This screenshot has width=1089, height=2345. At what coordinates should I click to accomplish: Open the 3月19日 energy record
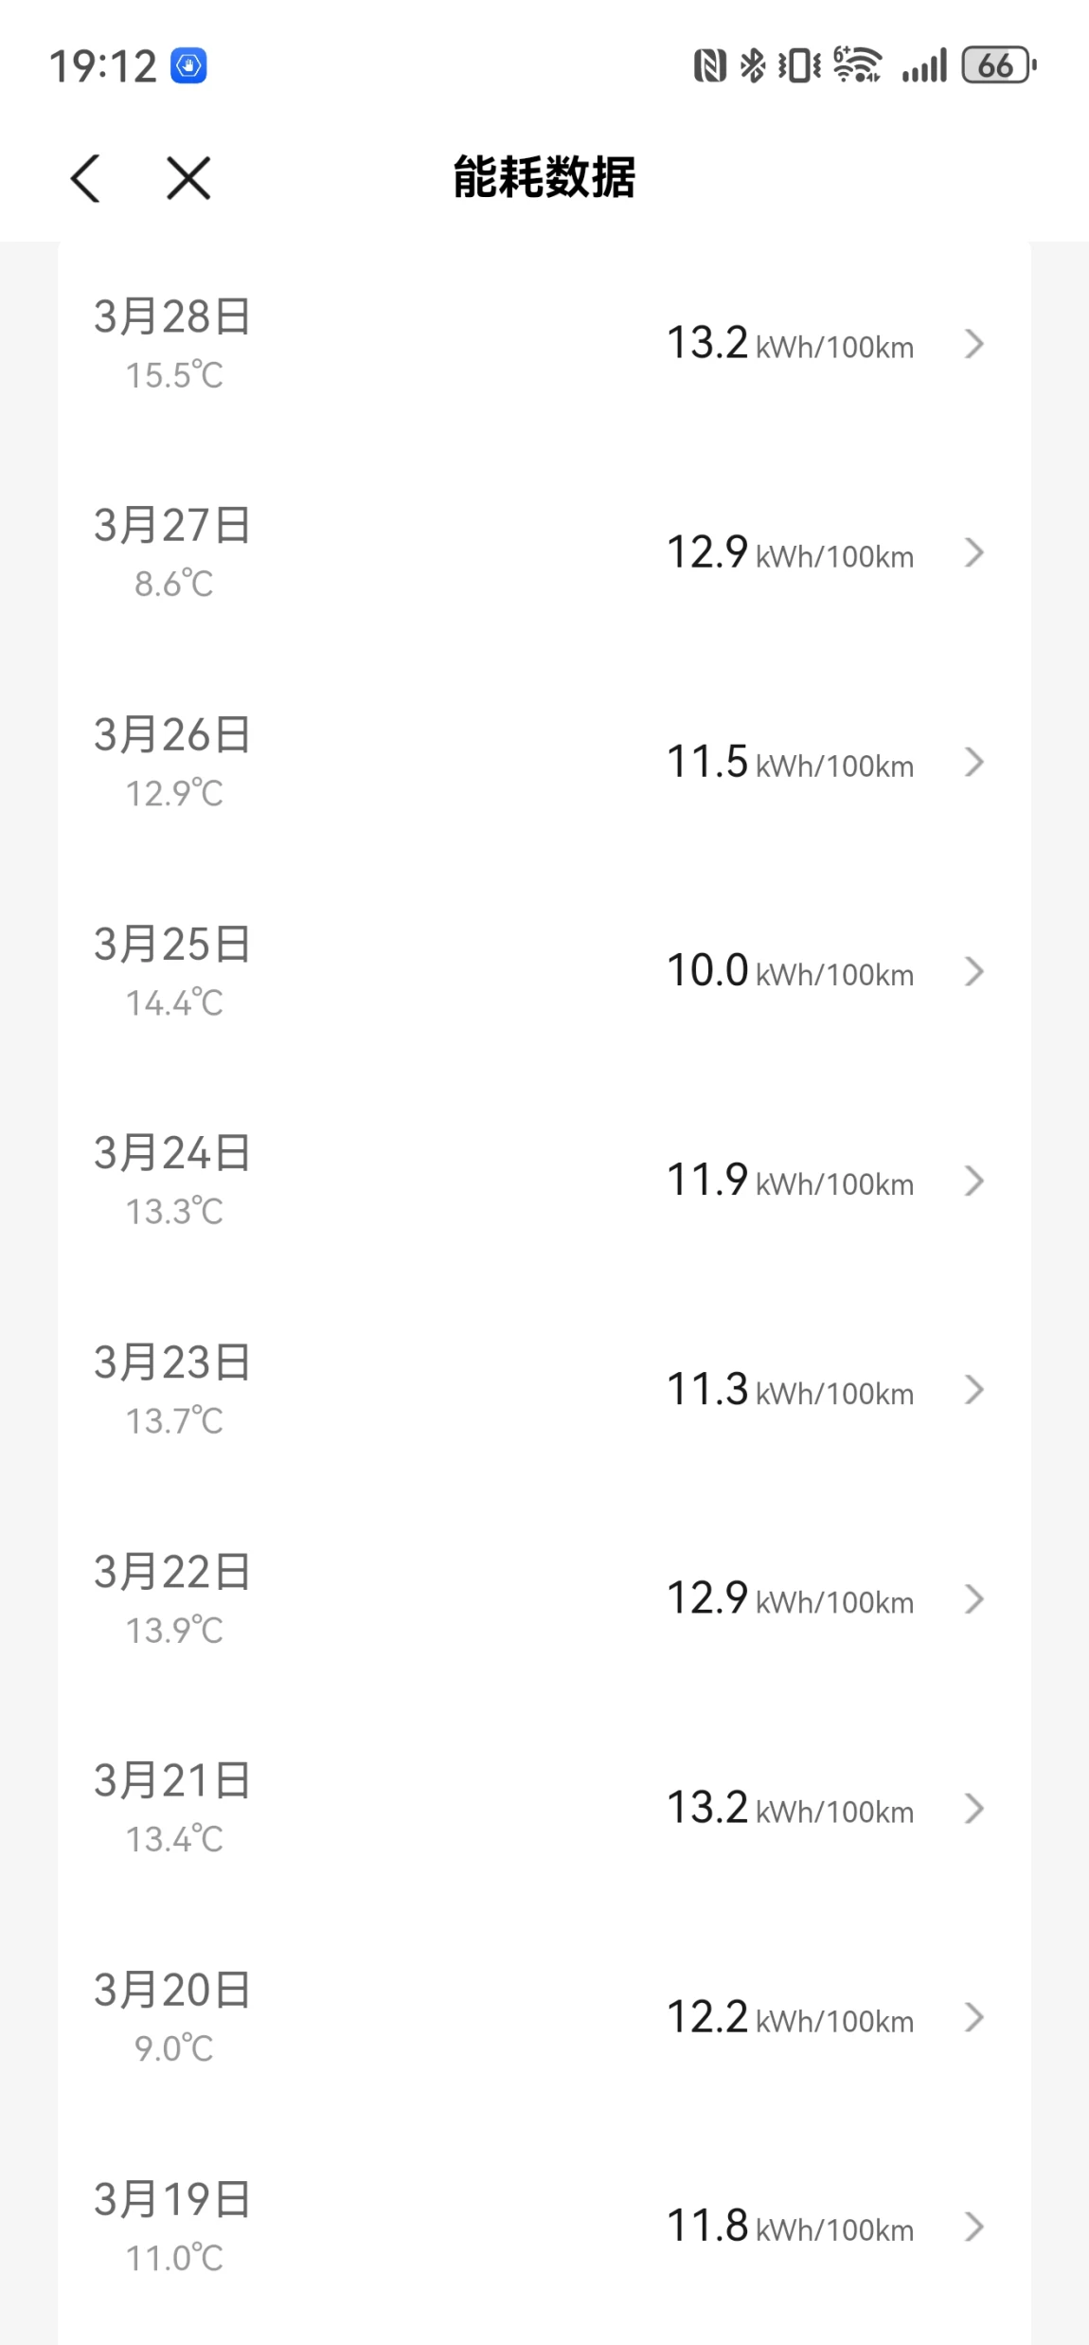(544, 2227)
